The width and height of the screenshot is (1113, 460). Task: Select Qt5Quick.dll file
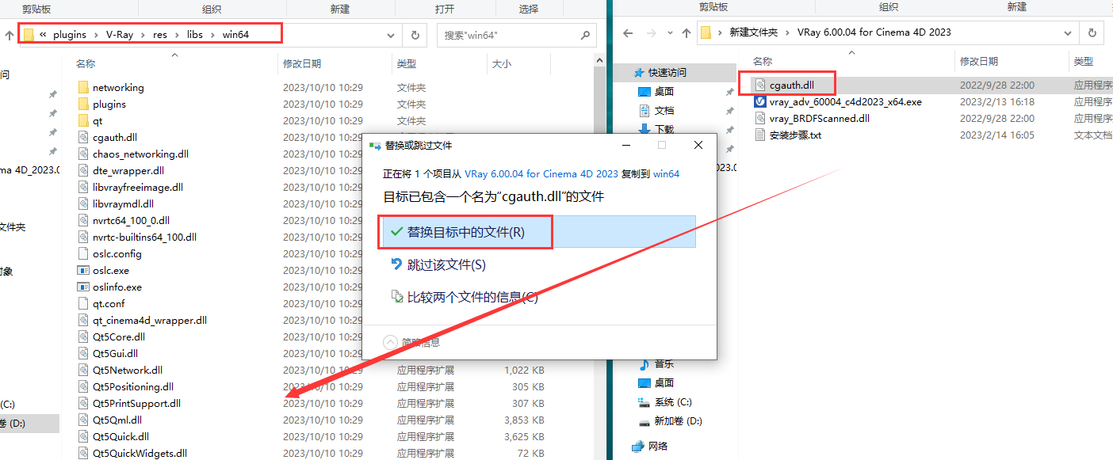pyautogui.click(x=120, y=436)
